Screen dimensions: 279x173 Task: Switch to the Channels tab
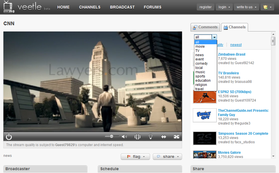(x=235, y=27)
